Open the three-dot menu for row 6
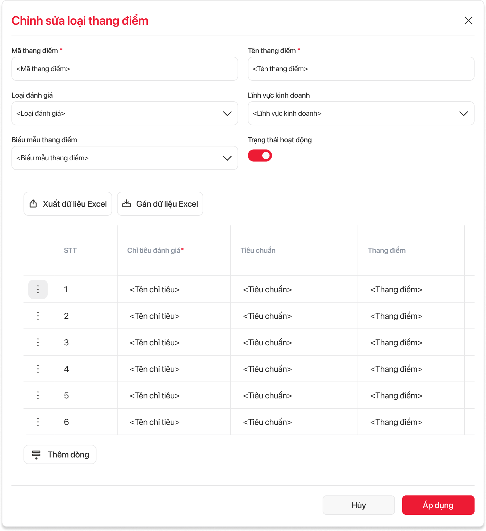This screenshot has width=486, height=531. pyautogui.click(x=38, y=422)
